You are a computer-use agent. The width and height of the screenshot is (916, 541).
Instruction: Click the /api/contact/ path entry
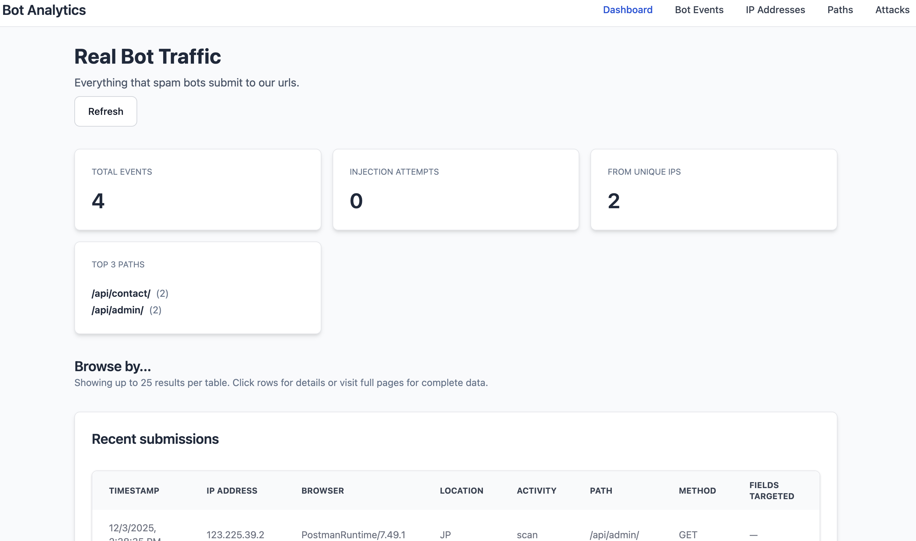coord(121,293)
